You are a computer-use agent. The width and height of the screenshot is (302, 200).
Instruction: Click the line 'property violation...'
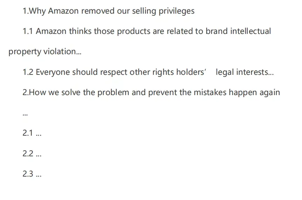(45, 52)
